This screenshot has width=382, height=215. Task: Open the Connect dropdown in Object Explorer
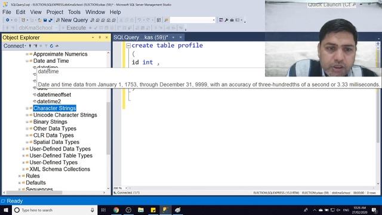pos(15,46)
